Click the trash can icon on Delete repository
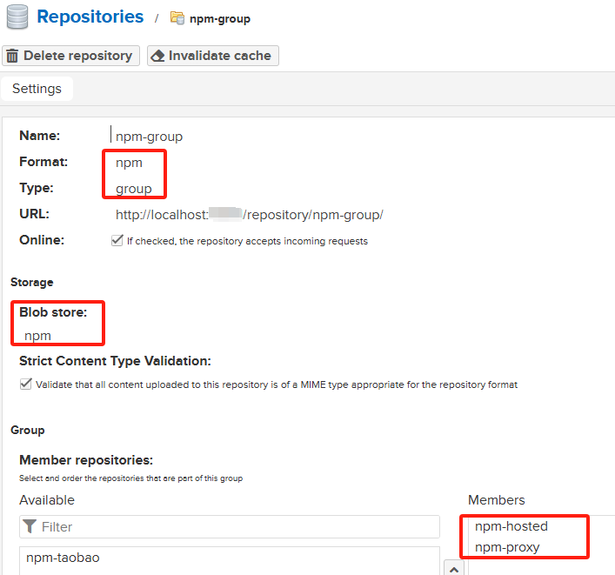This screenshot has width=615, height=575. [x=12, y=56]
